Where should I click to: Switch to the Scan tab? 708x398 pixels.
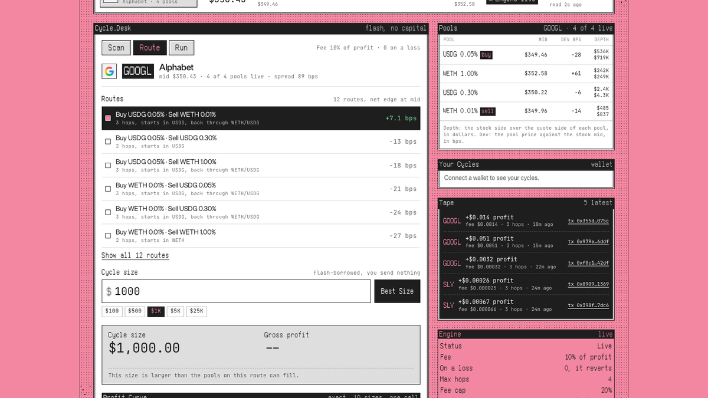pos(116,48)
